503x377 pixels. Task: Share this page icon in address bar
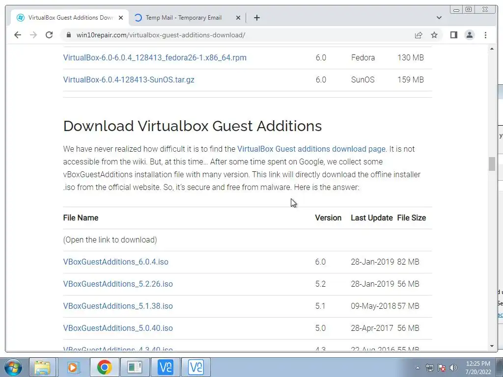[419, 35]
